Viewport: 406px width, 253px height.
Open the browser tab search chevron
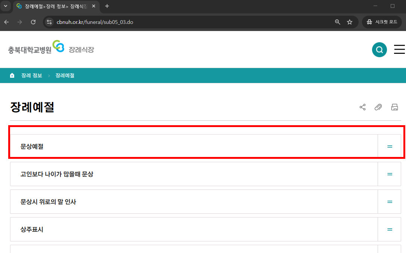pyautogui.click(x=5, y=6)
